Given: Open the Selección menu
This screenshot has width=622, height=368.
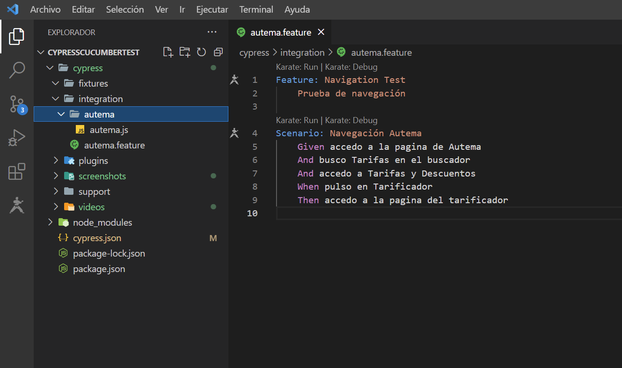Looking at the screenshot, I should (125, 9).
